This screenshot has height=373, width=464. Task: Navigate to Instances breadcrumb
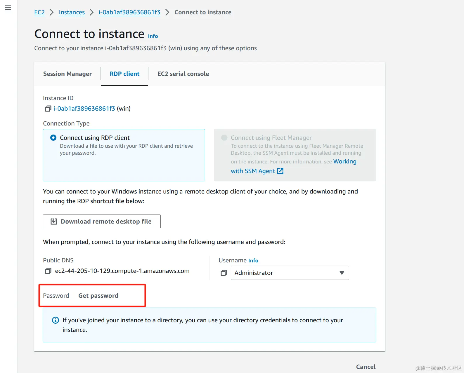pyautogui.click(x=72, y=12)
